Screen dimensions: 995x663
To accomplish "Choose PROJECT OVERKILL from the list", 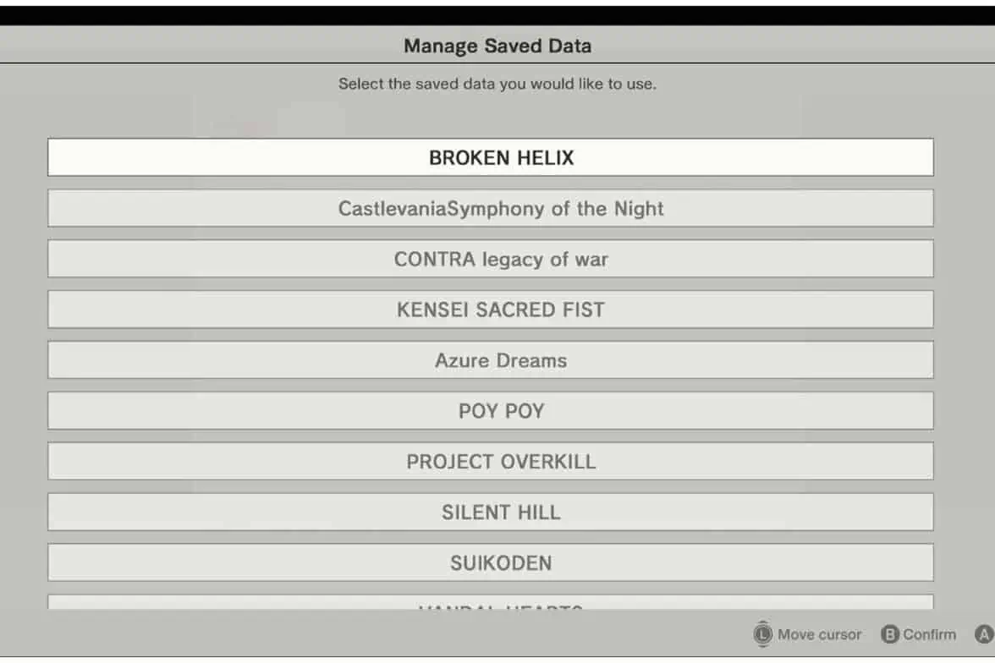I will point(491,462).
